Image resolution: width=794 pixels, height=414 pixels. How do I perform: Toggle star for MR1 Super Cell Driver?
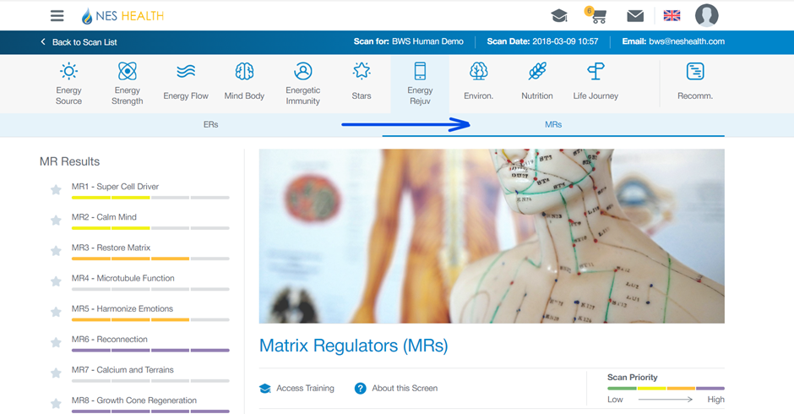point(56,190)
